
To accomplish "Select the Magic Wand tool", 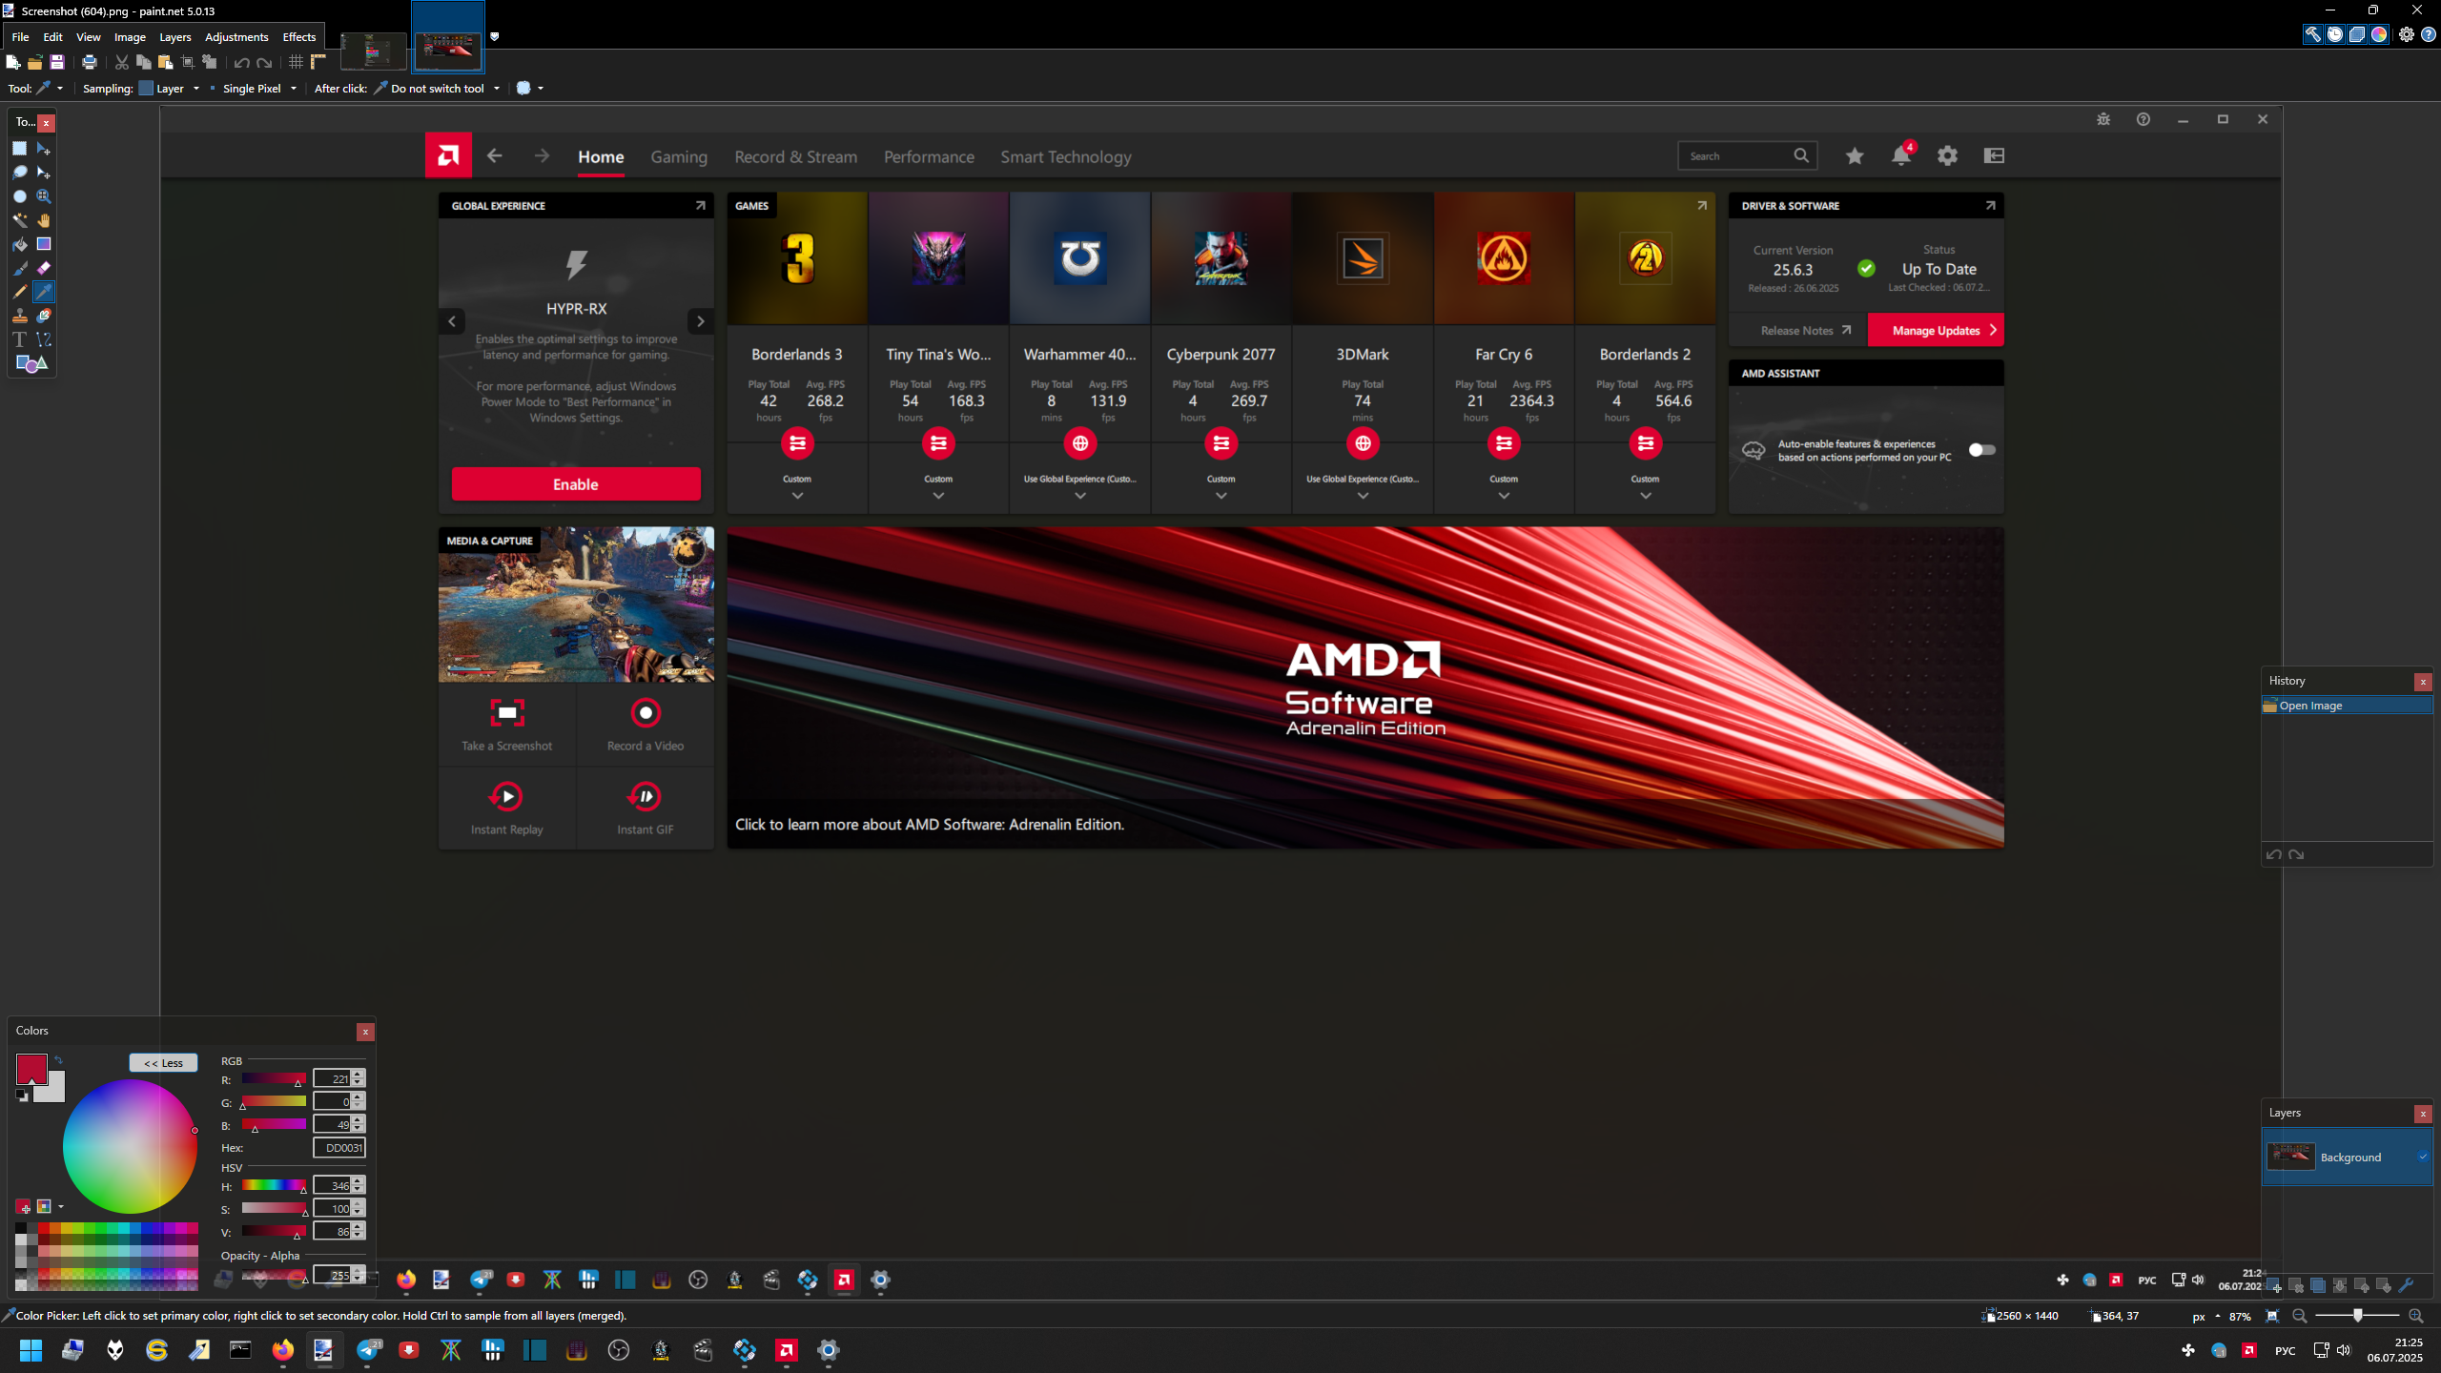I will (19, 220).
